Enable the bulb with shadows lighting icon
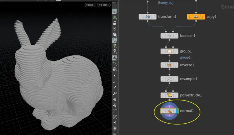The width and height of the screenshot is (234, 135). coord(115,51)
